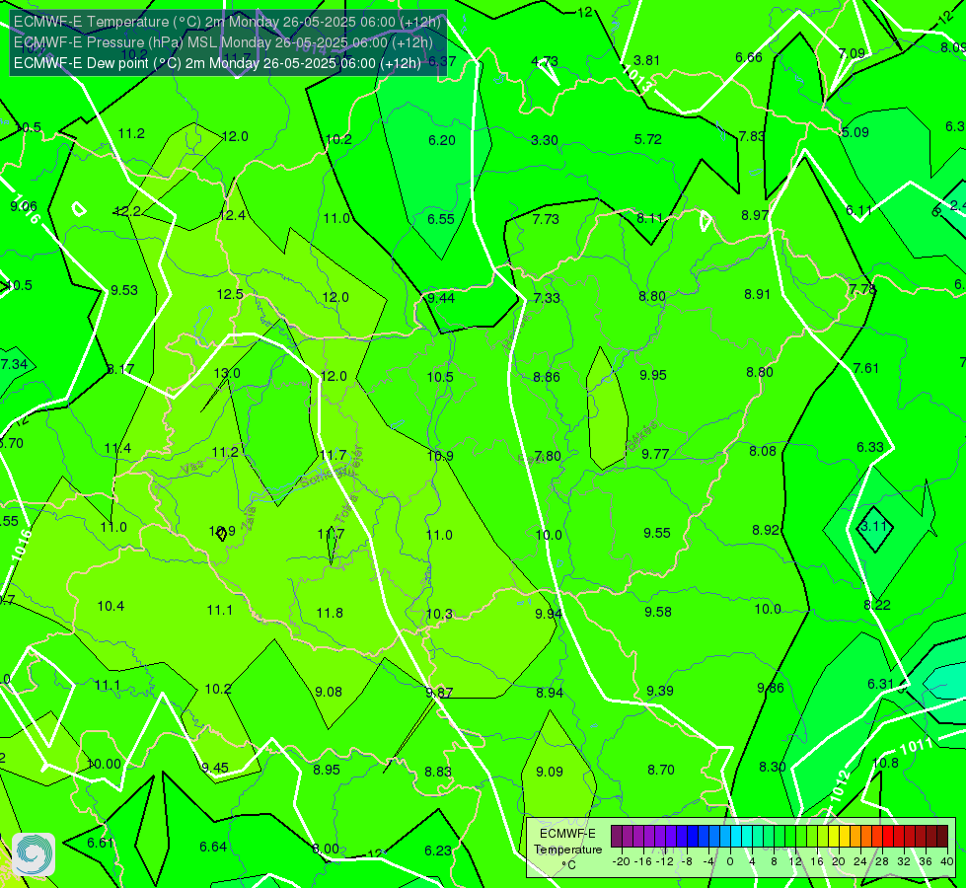966x888 pixels.
Task: Click the 1013 isobar label
Action: [637, 80]
